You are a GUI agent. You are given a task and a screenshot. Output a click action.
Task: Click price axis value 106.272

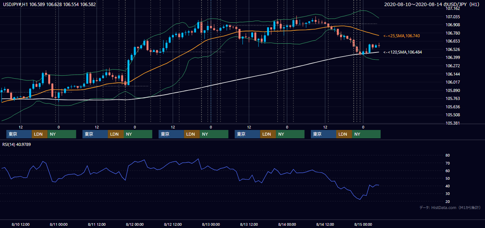tap(453, 66)
